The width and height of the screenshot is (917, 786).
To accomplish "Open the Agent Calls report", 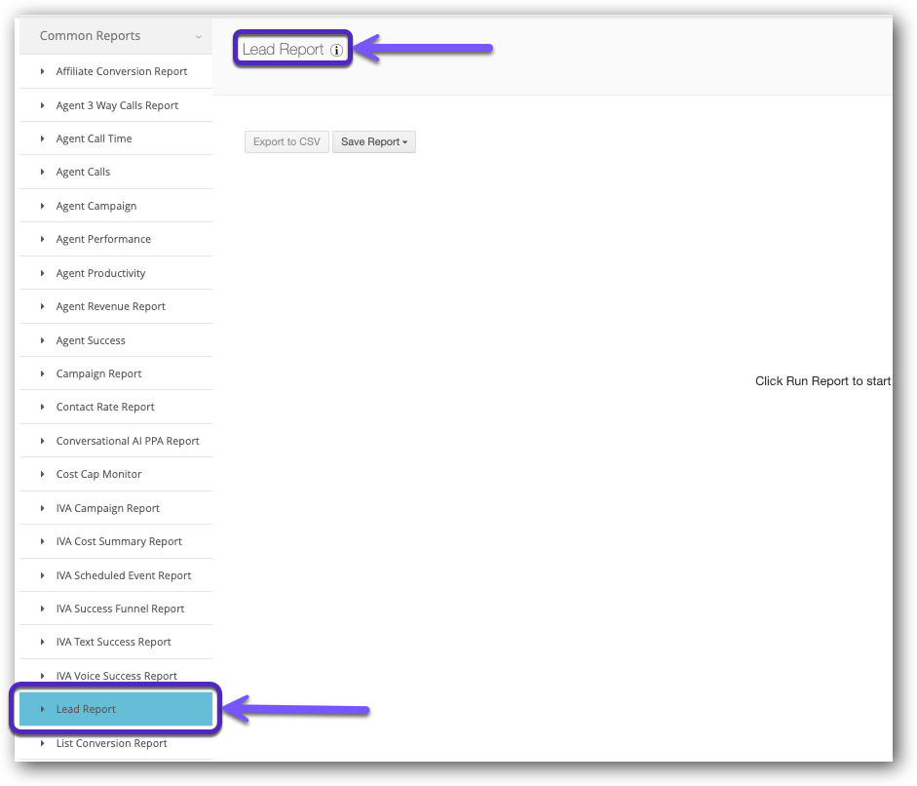I will pyautogui.click(x=83, y=172).
